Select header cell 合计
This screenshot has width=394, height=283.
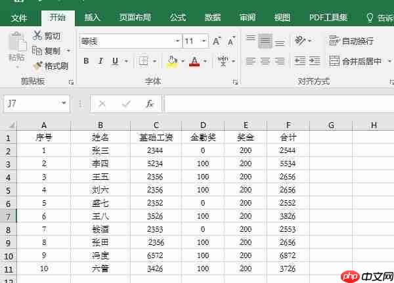click(288, 137)
